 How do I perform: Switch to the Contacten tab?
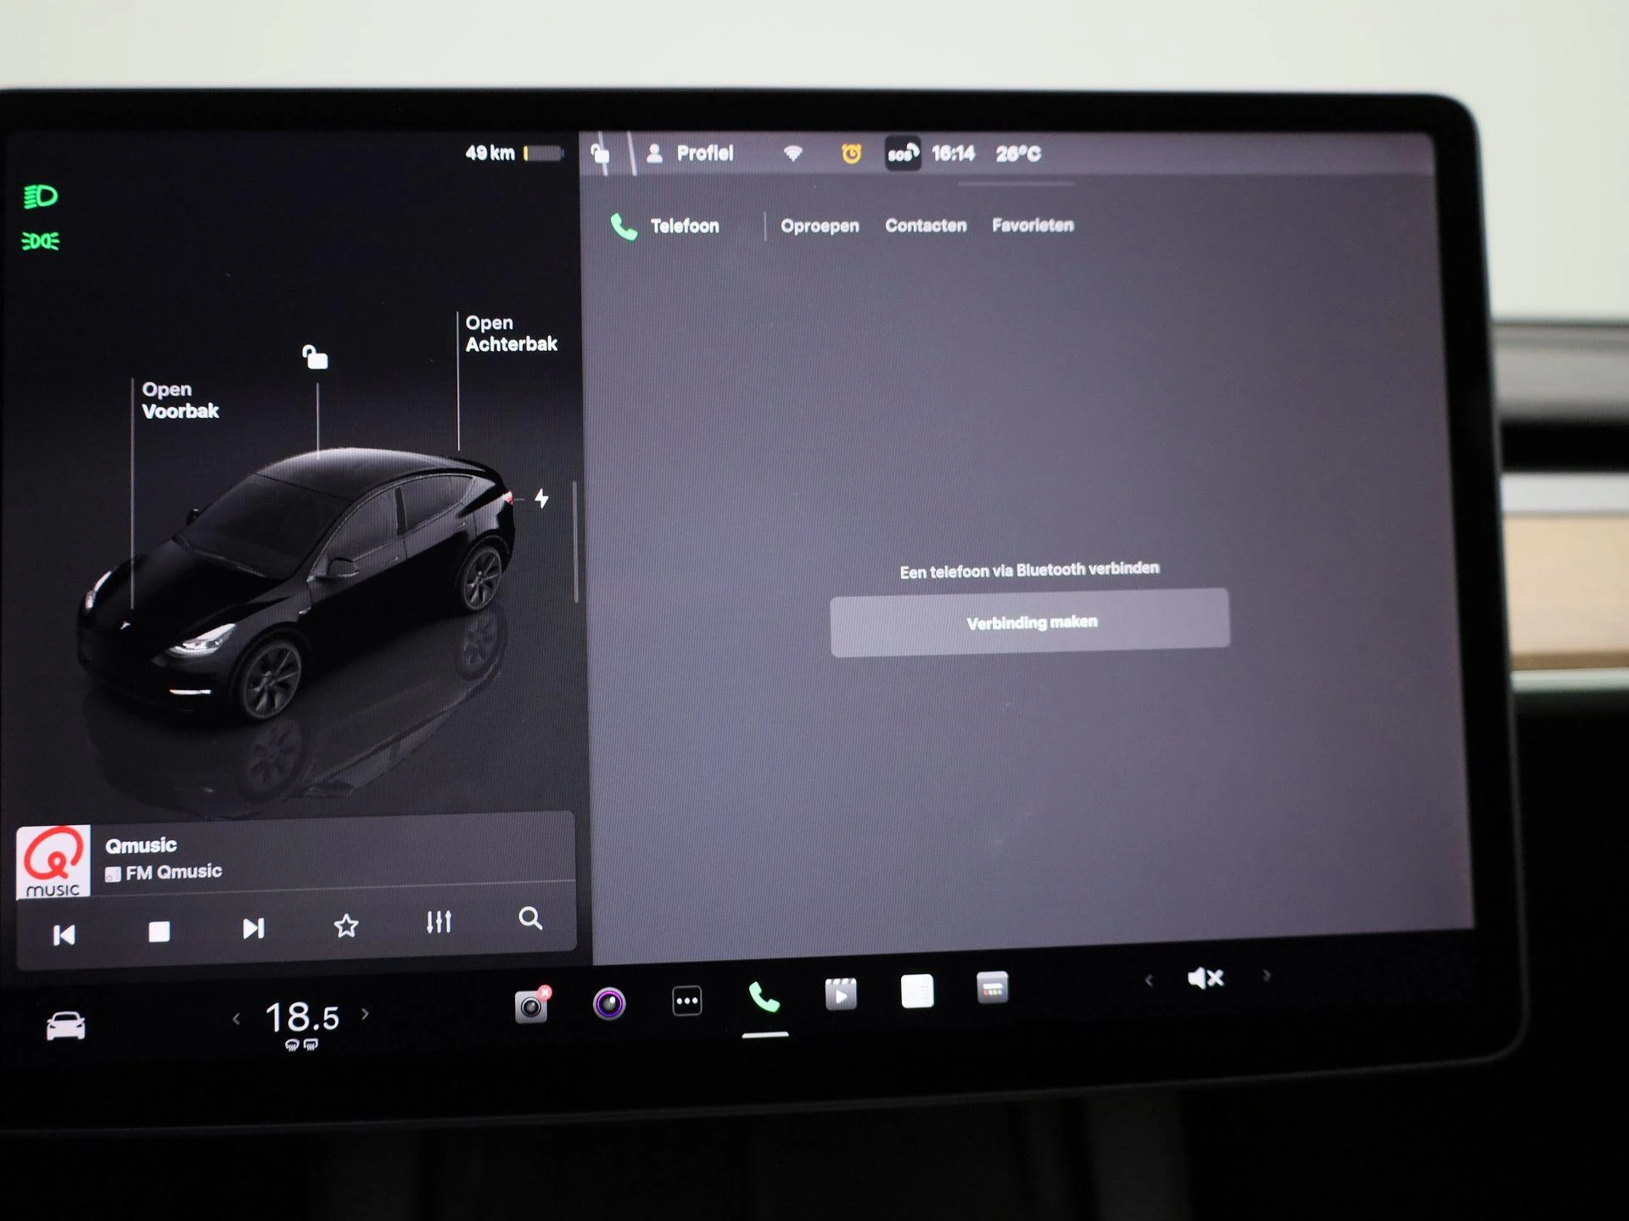[926, 226]
